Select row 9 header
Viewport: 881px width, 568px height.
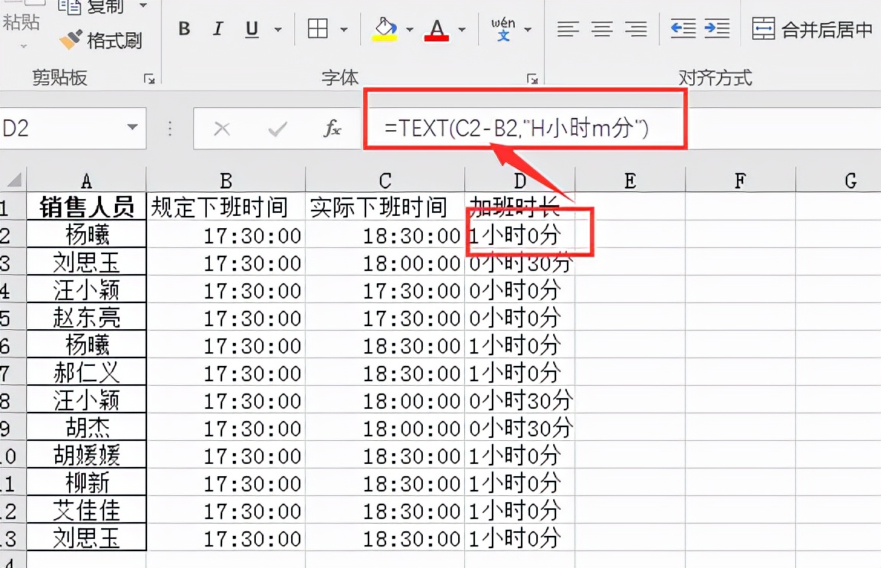[x=12, y=428]
